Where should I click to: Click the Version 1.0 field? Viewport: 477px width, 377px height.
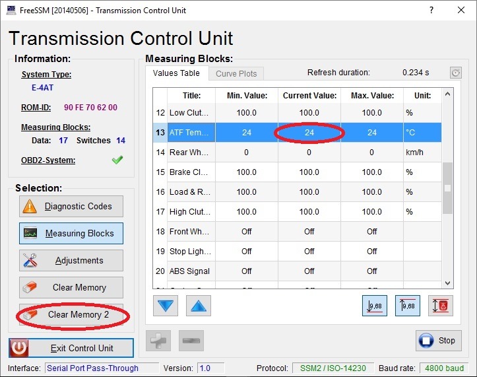point(211,368)
